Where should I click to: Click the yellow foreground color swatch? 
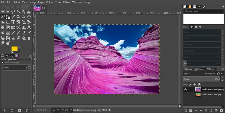pyautogui.click(x=14, y=49)
